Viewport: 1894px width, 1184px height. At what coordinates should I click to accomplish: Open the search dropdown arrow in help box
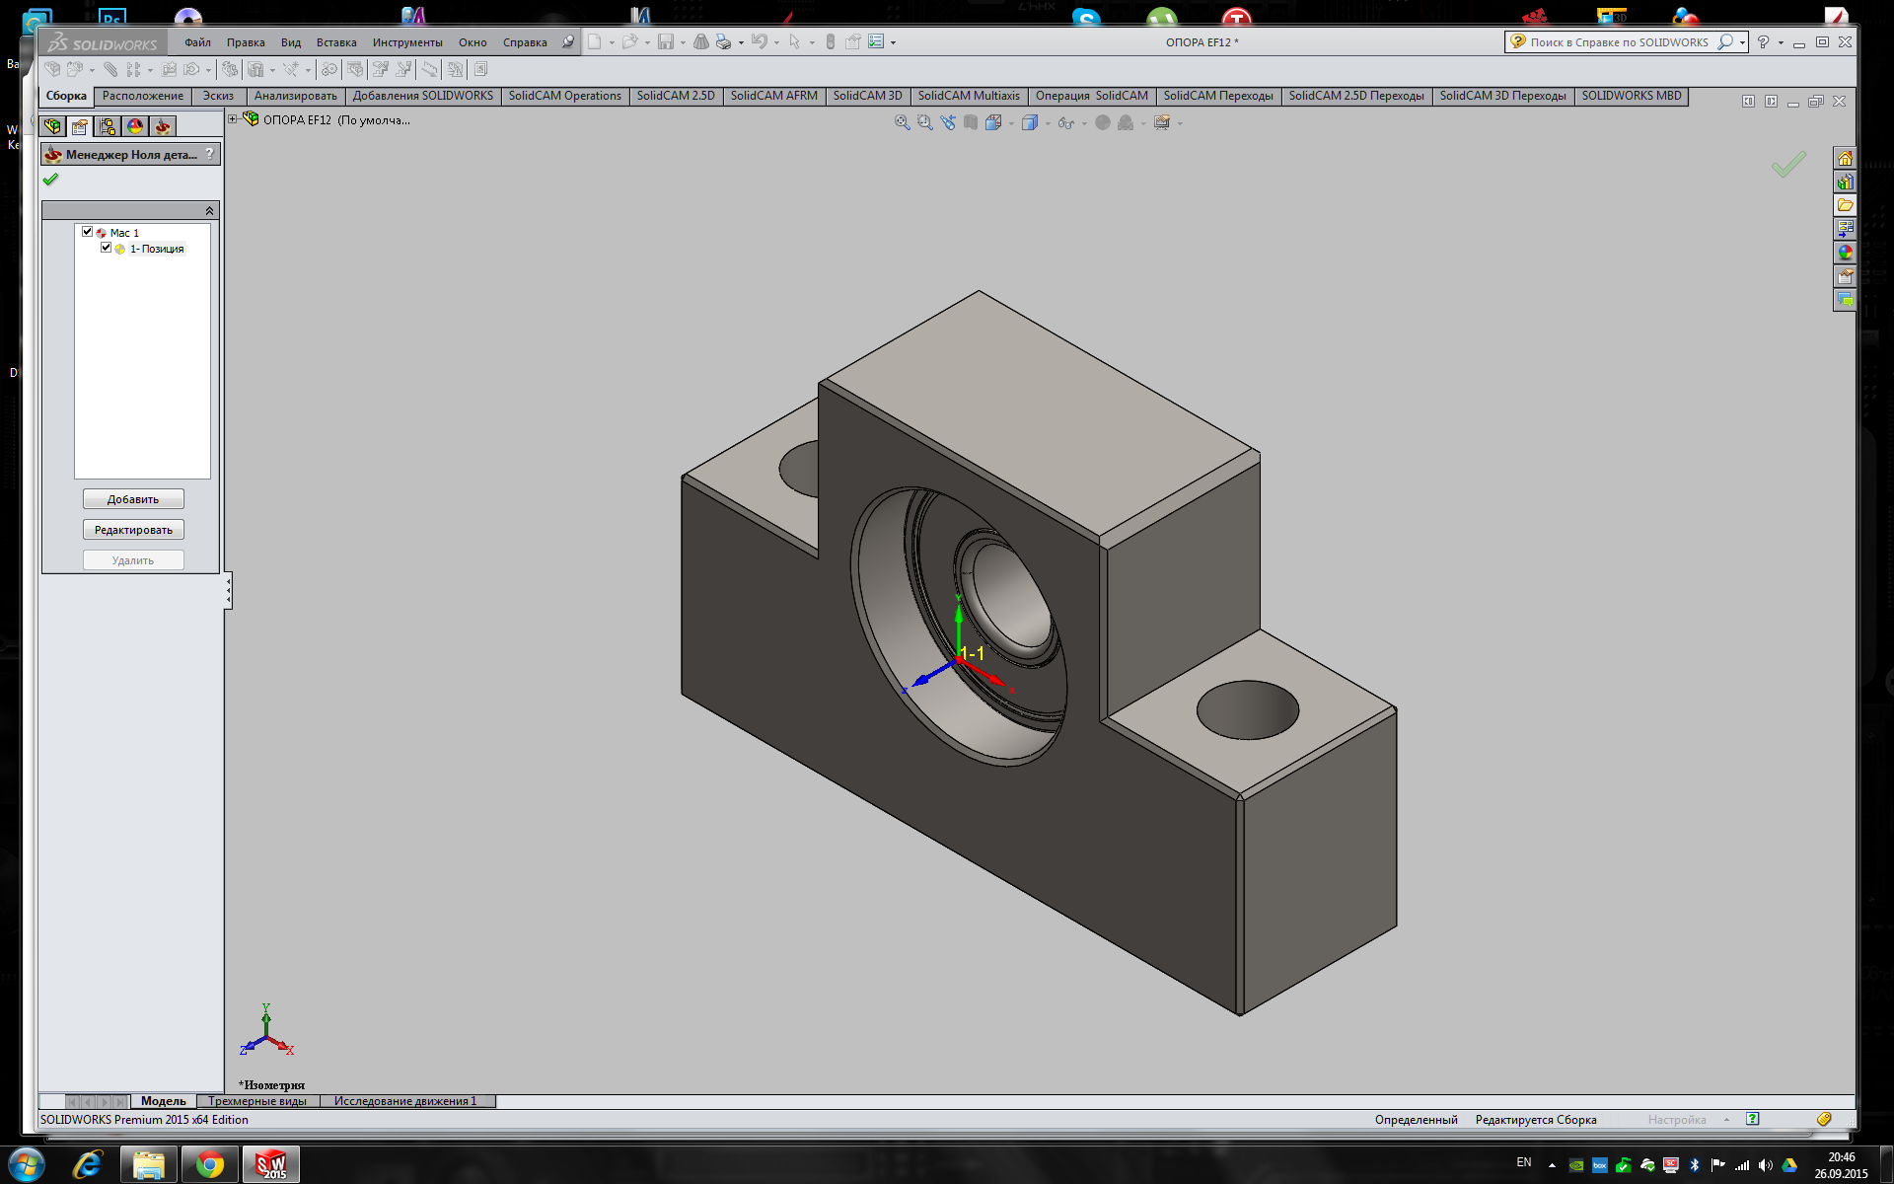pos(1742,42)
